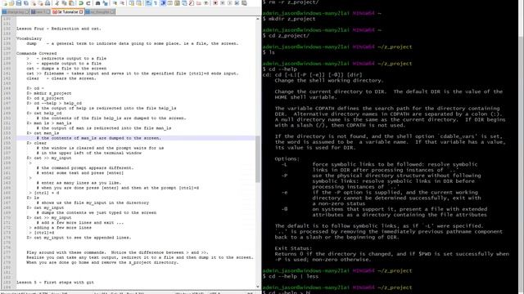
Task: Click Run Macro Multiple Times icon
Action: [x=237, y=3]
